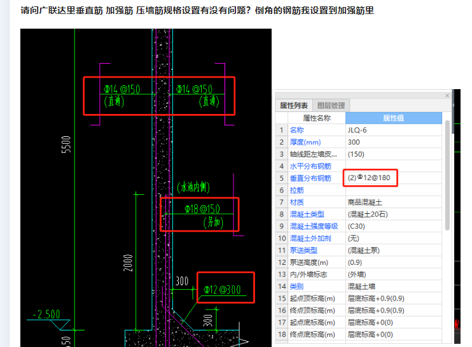Select the 名称 property link
The width and height of the screenshot is (472, 347).
(297, 130)
